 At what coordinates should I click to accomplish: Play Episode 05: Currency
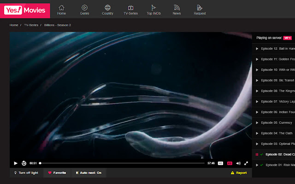pyautogui.click(x=273, y=123)
